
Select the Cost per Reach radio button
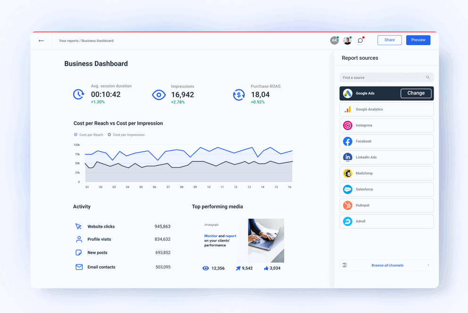click(75, 135)
